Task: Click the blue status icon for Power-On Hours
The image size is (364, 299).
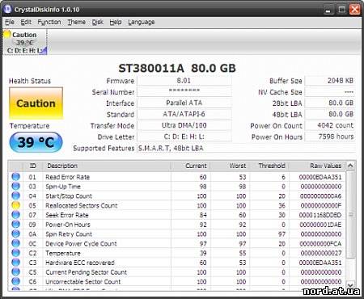Action: point(16,224)
